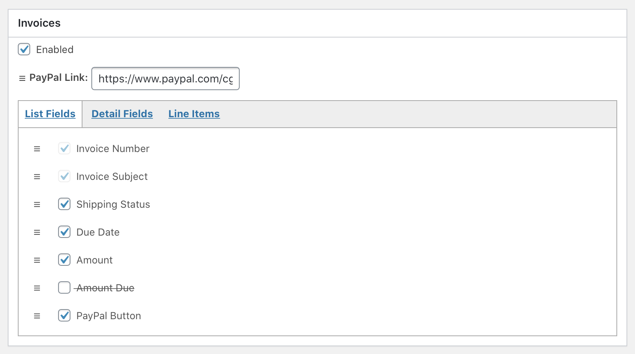This screenshot has height=354, width=635.
Task: Enable the Amount Due checkbox
Action: point(64,287)
